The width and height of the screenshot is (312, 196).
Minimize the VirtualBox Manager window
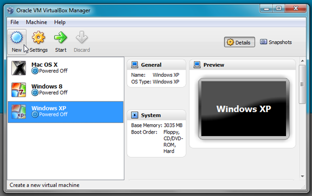[x=267, y=9]
